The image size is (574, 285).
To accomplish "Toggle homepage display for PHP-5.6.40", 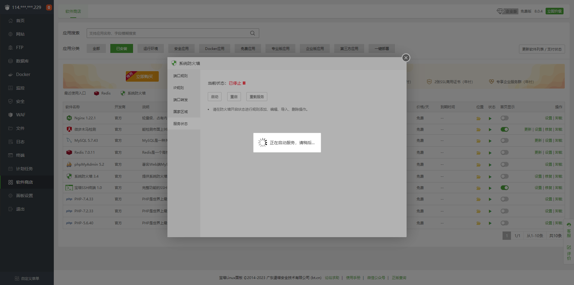I will point(505,223).
